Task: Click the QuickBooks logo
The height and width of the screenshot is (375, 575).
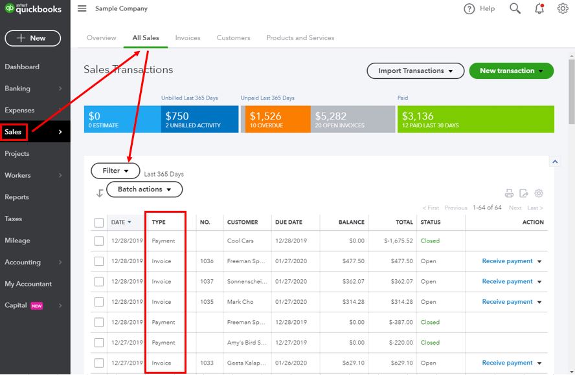Action: pos(33,8)
